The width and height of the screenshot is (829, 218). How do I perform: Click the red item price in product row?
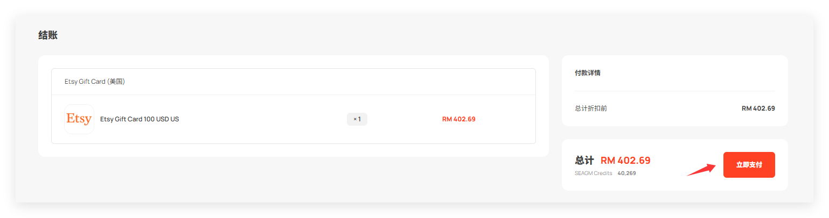458,119
